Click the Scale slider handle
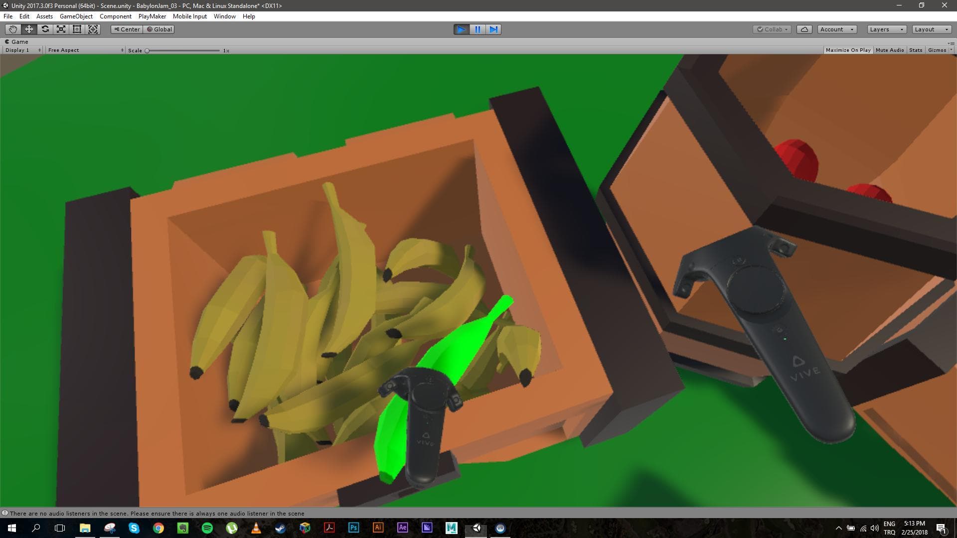Viewport: 957px width, 538px height. coord(147,51)
